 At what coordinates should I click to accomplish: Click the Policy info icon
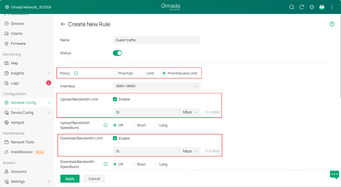point(76,73)
